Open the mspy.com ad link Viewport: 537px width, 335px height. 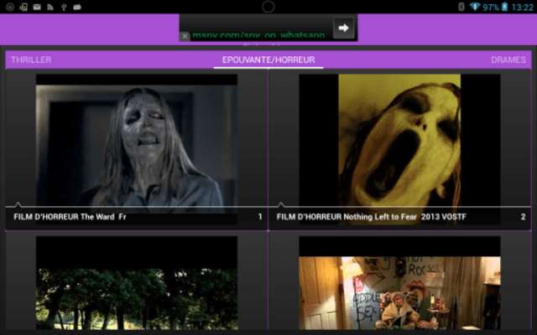click(x=258, y=35)
